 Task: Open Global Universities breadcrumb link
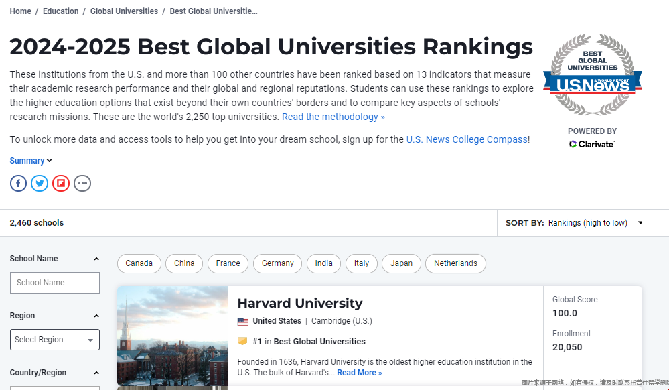click(x=124, y=11)
